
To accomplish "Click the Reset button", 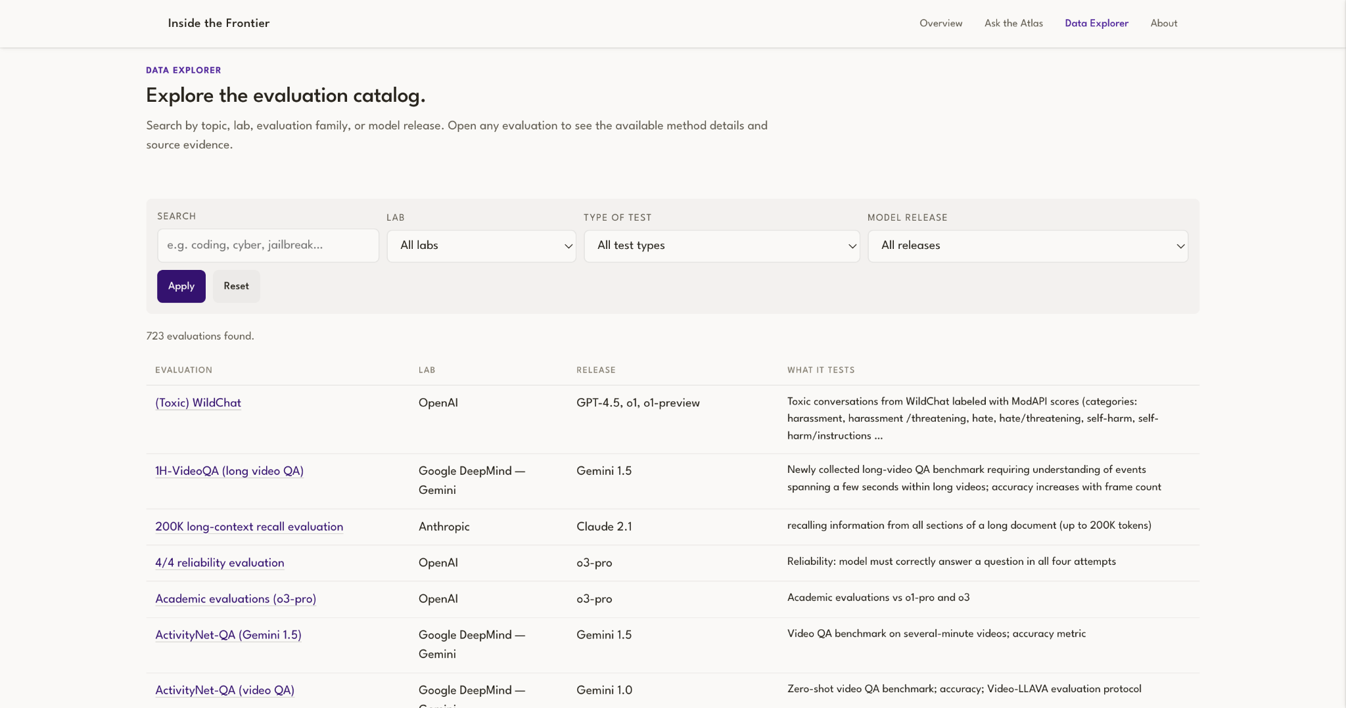I will click(236, 286).
